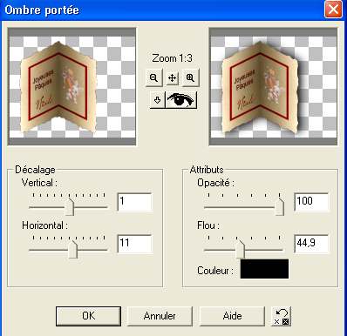This screenshot has width=347, height=336.
Task: Click the Horizontal value input field
Action: point(135,244)
